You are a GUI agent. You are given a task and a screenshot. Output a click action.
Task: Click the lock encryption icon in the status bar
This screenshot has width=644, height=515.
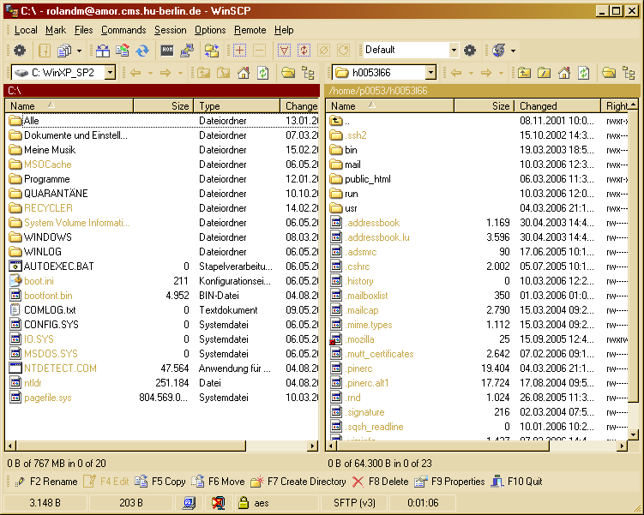click(243, 503)
